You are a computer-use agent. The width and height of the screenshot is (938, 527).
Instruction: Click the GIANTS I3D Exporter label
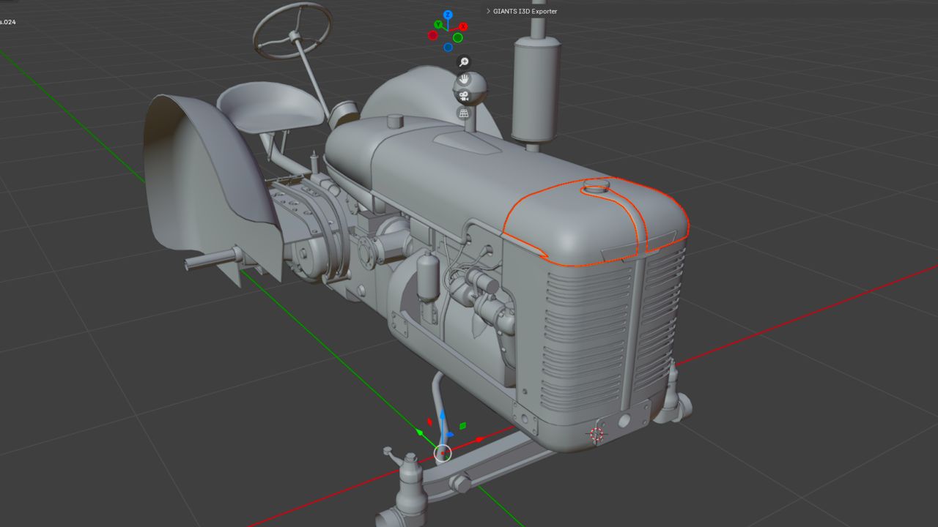525,11
